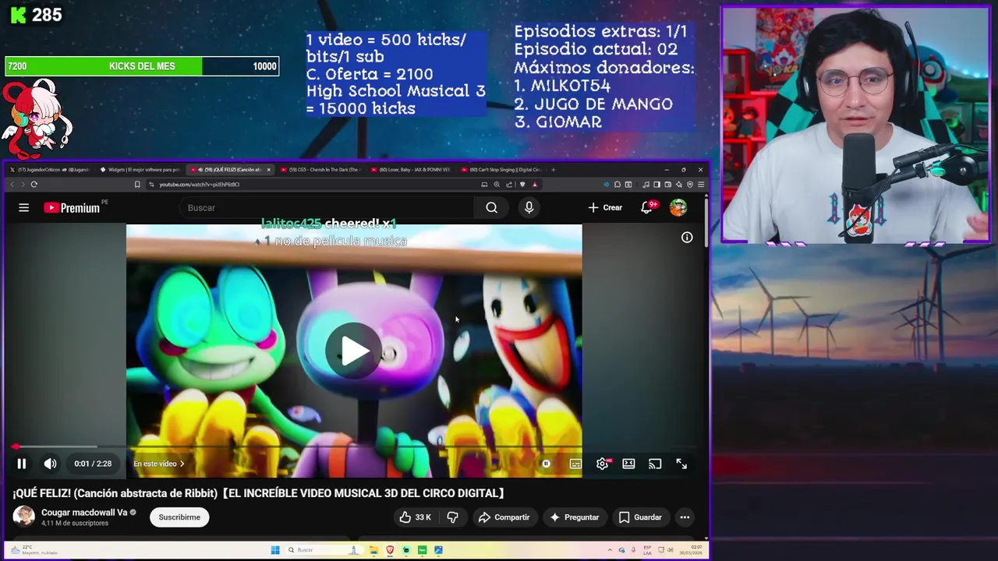
Task: Switch to the JugandorCriticon X tab
Action: tap(50, 170)
